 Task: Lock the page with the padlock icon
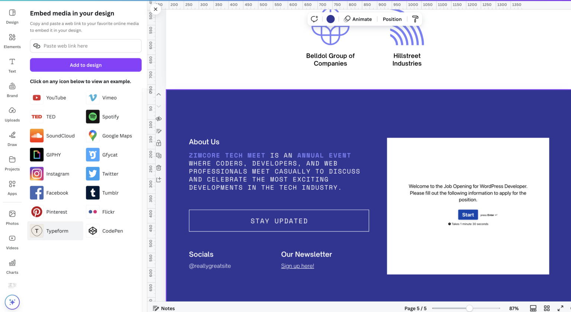[159, 143]
